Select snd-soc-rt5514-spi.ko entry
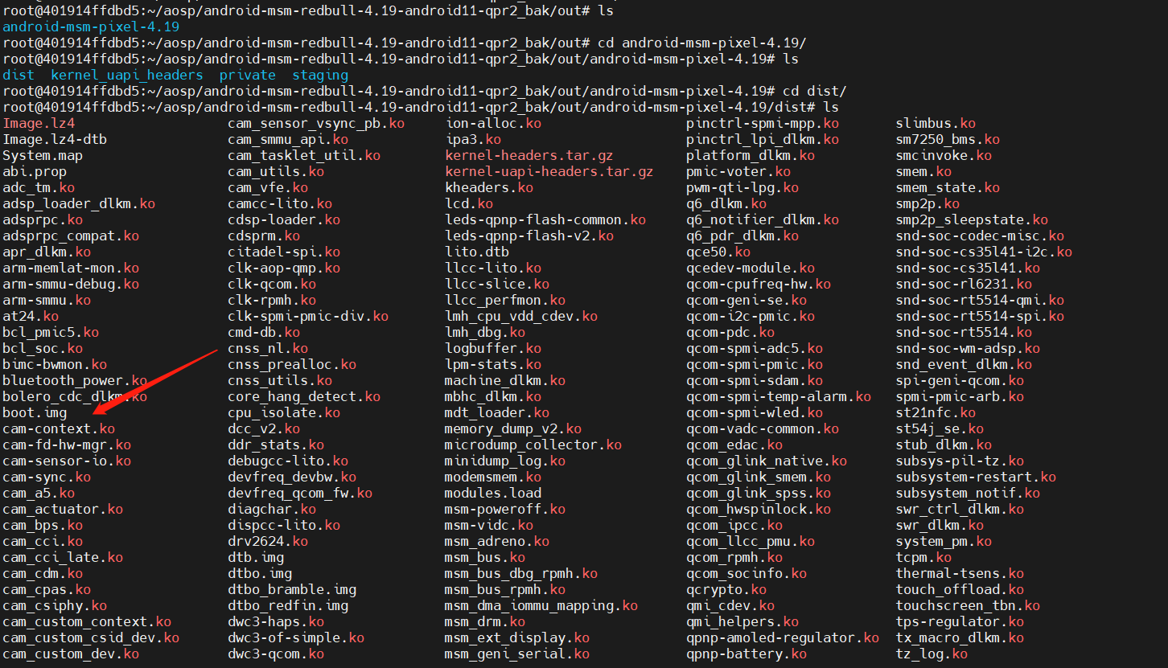This screenshot has width=1168, height=668. (980, 316)
